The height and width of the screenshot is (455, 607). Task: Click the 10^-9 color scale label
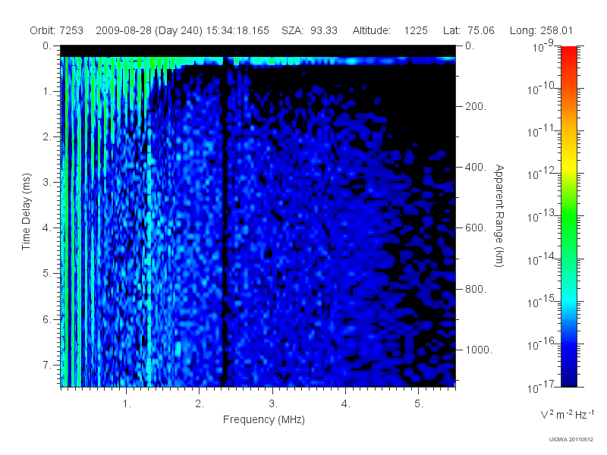pos(543,46)
